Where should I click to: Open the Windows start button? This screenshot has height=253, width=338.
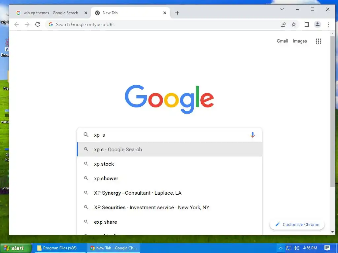(16, 248)
